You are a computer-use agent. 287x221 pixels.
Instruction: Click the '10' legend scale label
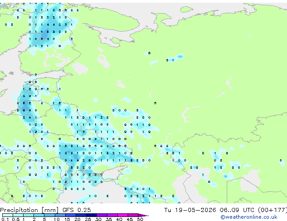57,219
